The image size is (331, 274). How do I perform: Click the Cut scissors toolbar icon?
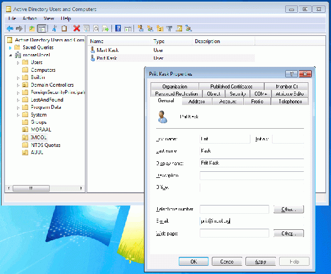[55, 28]
